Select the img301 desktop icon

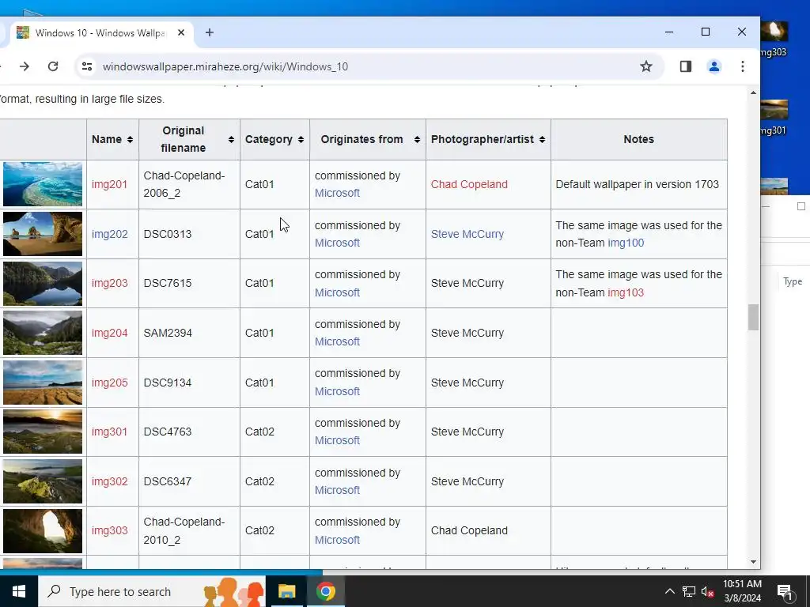pos(774,118)
